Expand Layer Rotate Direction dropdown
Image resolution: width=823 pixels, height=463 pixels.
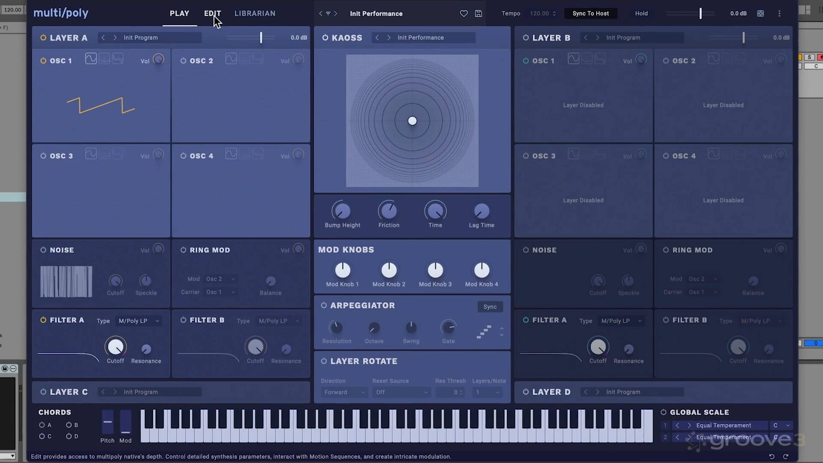coord(344,392)
